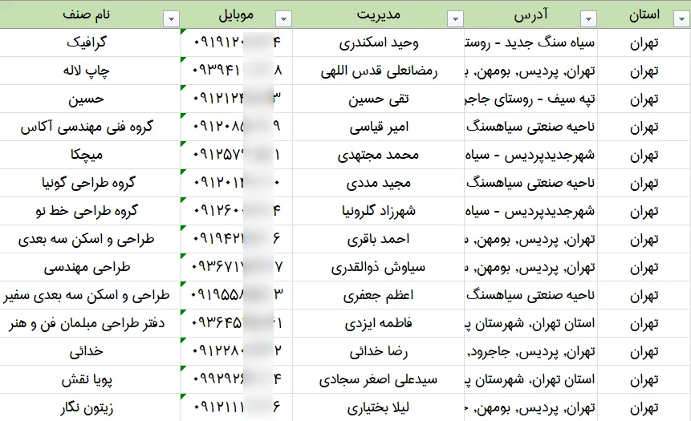The width and height of the screenshot is (691, 421).
Task: Select the cell چاپ لاله
Action: coord(90,71)
